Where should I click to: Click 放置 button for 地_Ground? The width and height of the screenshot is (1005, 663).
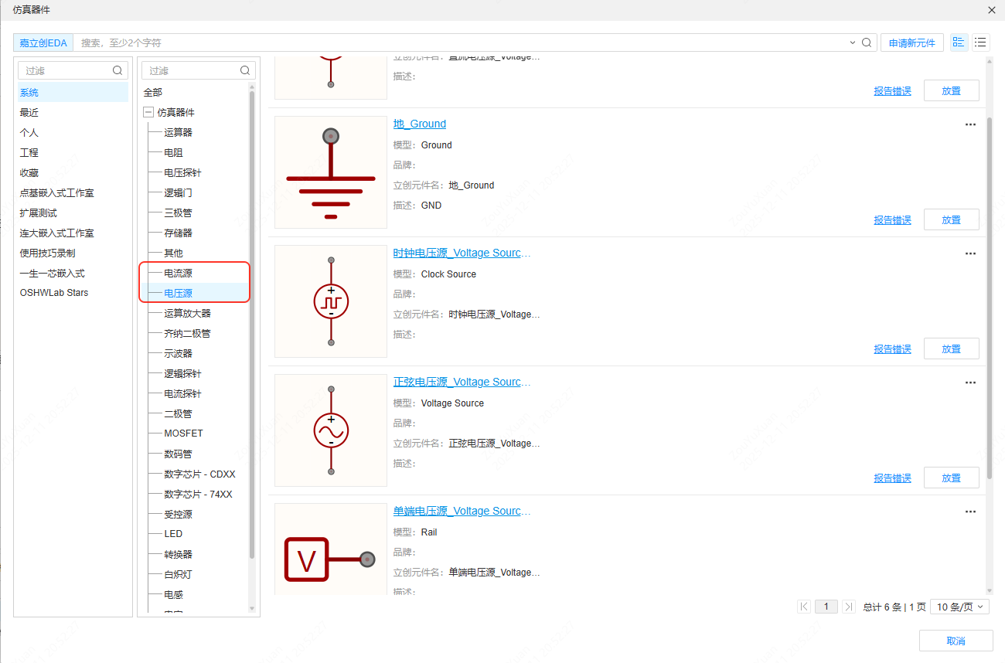[x=951, y=219]
